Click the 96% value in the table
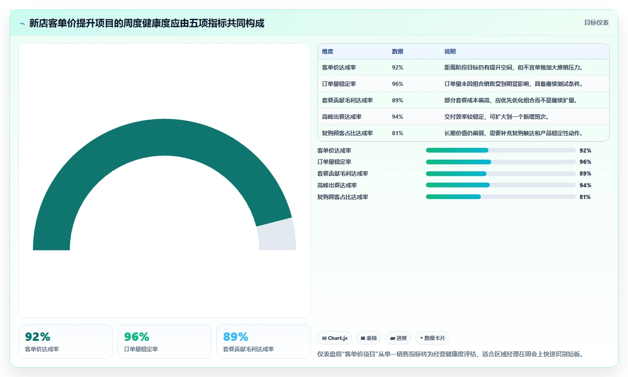This screenshot has height=377, width=628. pos(398,84)
